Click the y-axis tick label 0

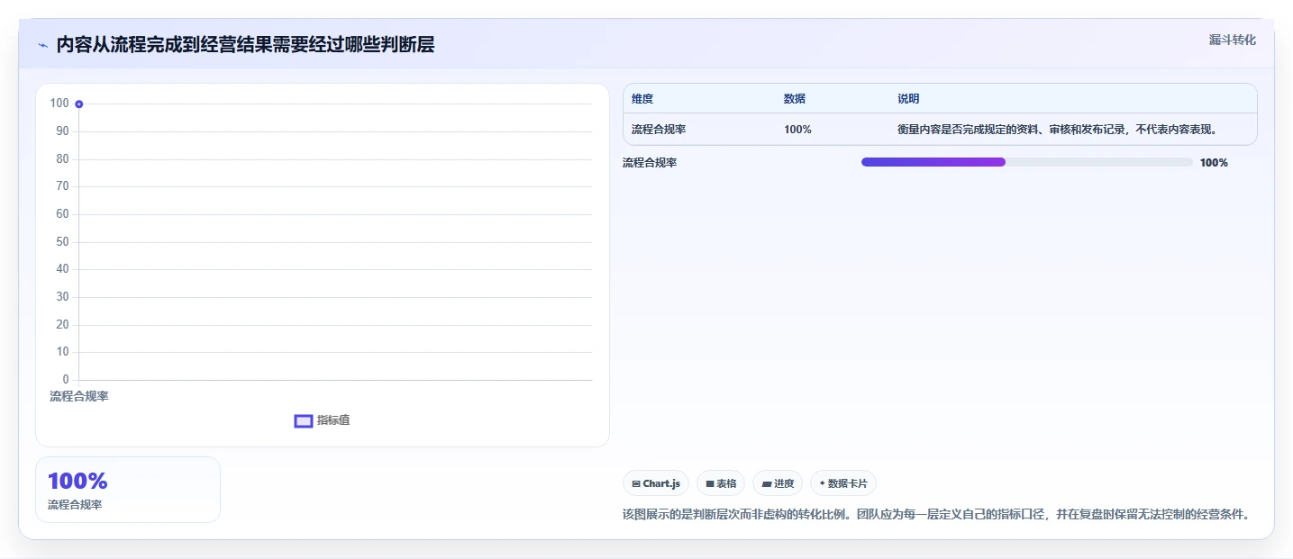tap(66, 380)
